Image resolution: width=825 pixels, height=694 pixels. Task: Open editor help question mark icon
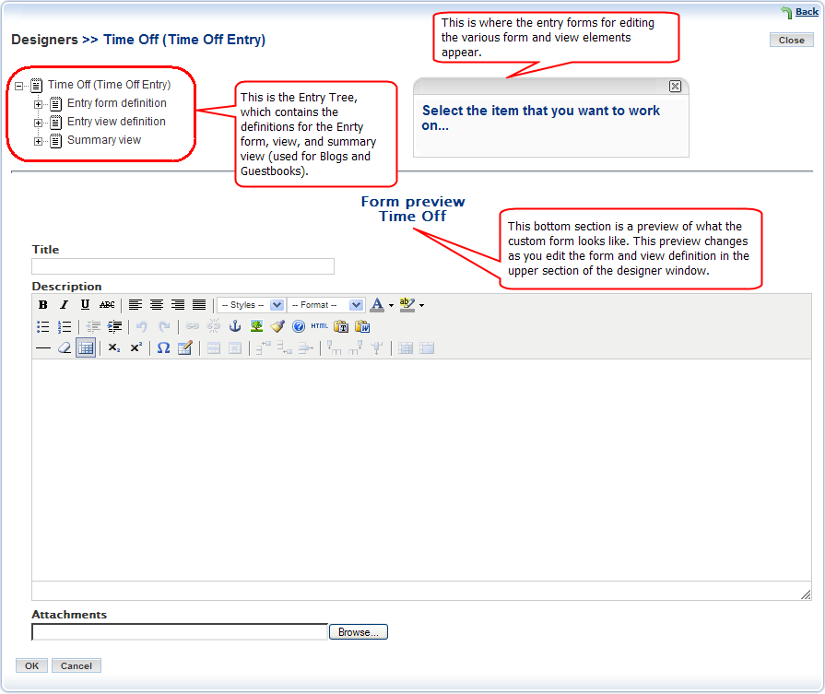pyautogui.click(x=299, y=327)
